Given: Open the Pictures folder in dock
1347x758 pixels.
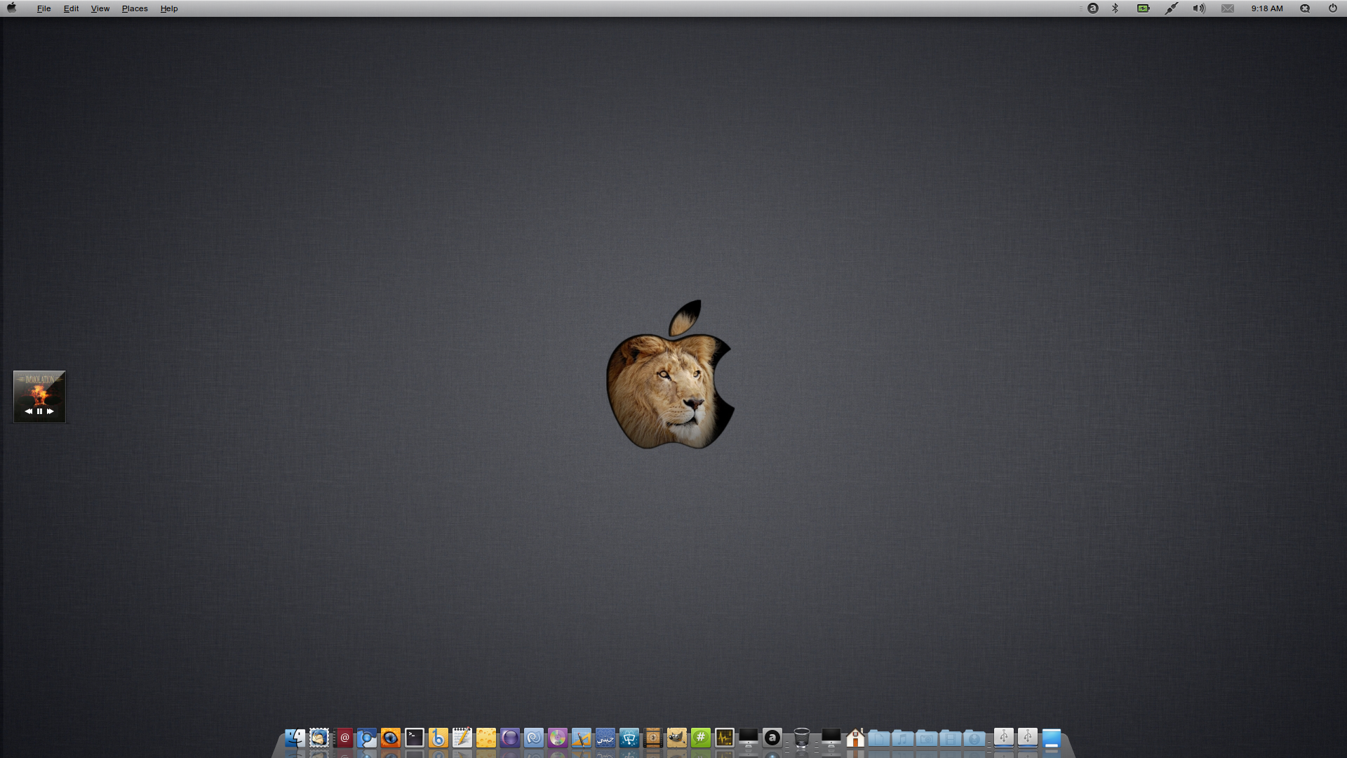Looking at the screenshot, I should 927,738.
